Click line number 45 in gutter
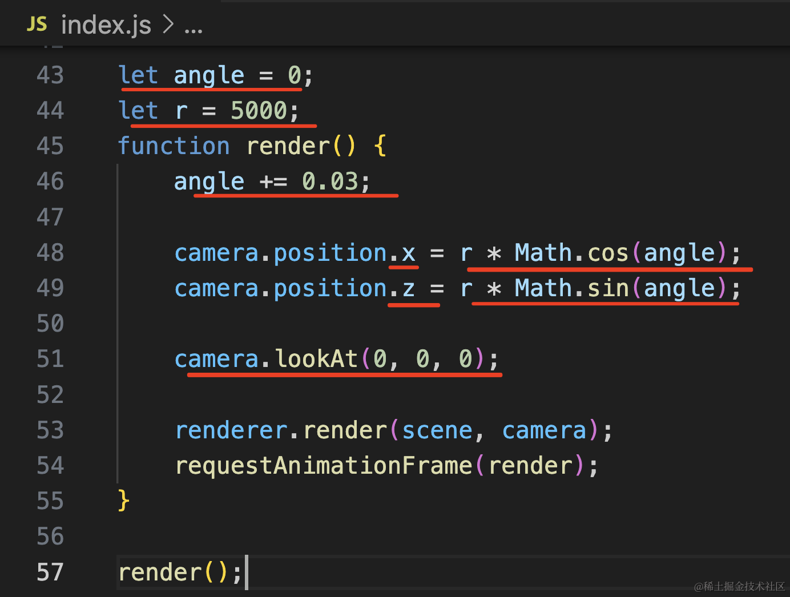This screenshot has height=597, width=790. point(50,146)
